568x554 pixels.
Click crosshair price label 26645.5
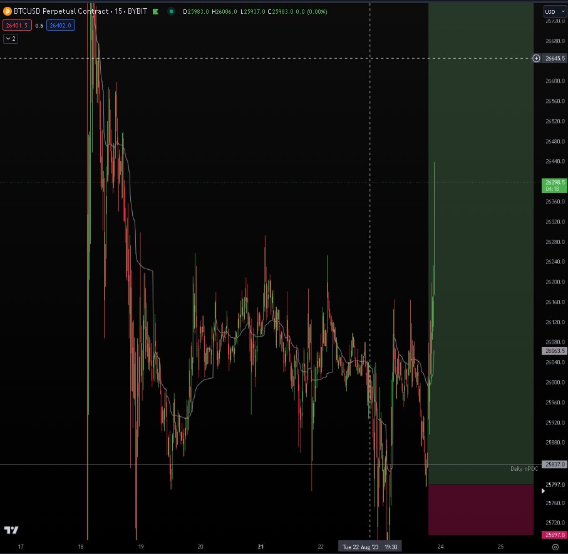coord(555,58)
